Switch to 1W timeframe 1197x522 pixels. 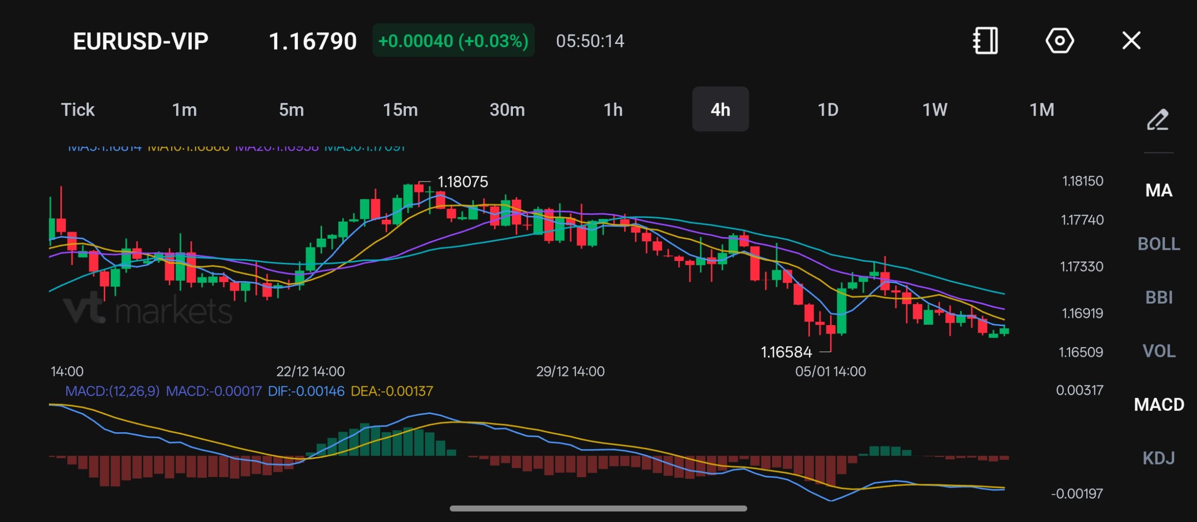pyautogui.click(x=935, y=109)
